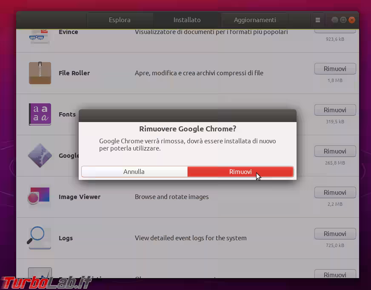The width and height of the screenshot is (371, 290).
Task: Remove File Roller using its Rimuovi button
Action: click(x=335, y=69)
